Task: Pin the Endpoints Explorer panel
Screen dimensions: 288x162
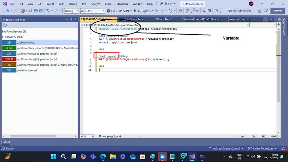Action: (x=71, y=19)
